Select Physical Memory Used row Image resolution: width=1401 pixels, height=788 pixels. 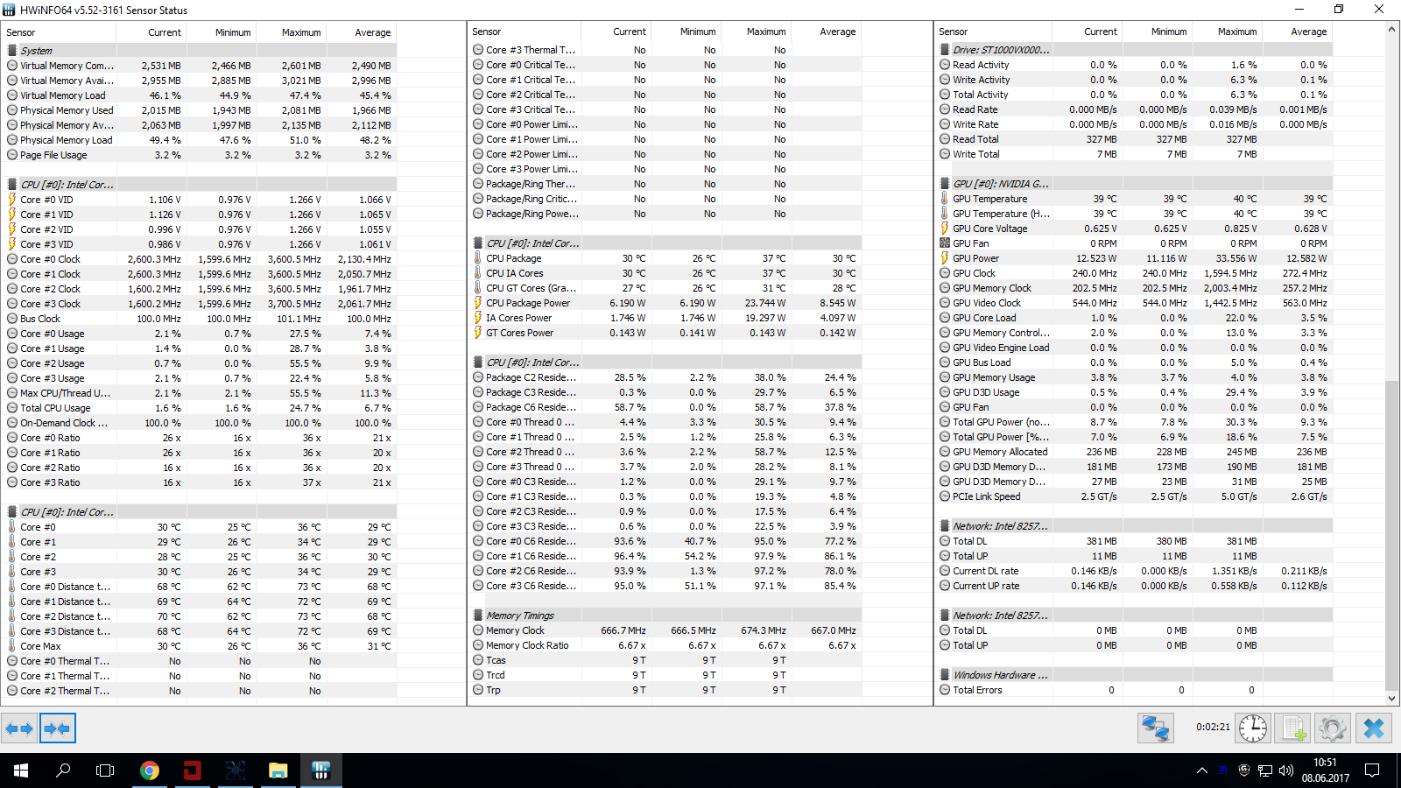pos(199,110)
